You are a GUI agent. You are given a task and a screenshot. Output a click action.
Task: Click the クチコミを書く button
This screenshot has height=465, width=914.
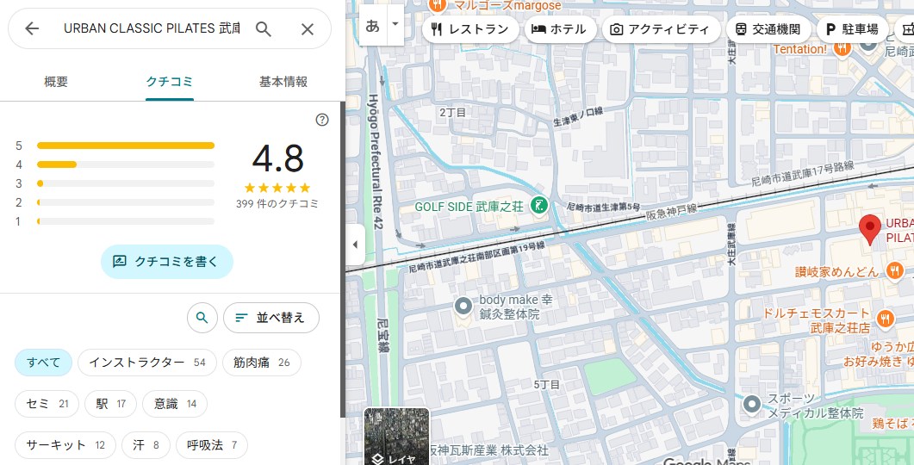[167, 262]
